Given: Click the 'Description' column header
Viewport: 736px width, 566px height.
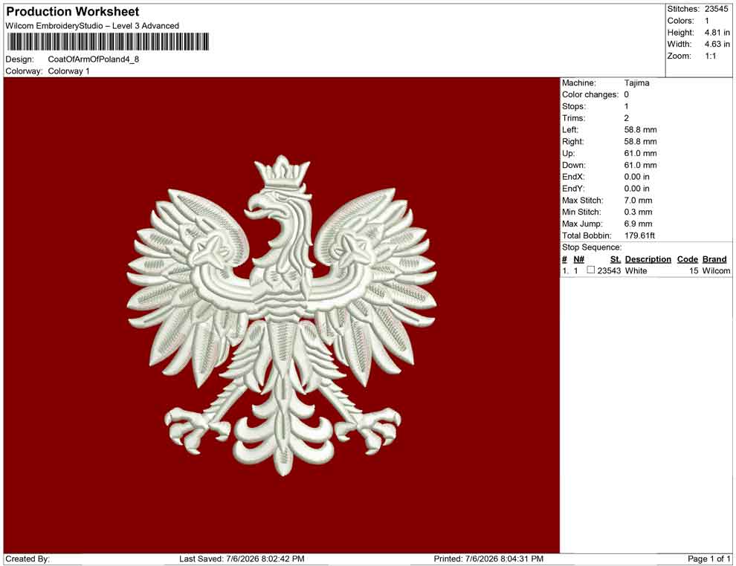Looking at the screenshot, I should pyautogui.click(x=648, y=259).
